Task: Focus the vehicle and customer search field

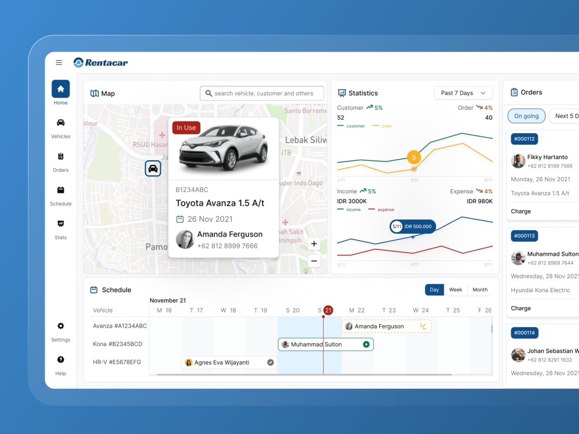Action: [x=262, y=93]
